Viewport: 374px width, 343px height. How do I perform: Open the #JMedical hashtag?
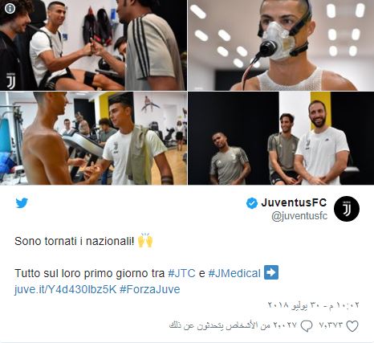234,273
